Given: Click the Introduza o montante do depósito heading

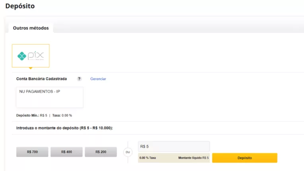Looking at the screenshot, I should click(x=64, y=128).
